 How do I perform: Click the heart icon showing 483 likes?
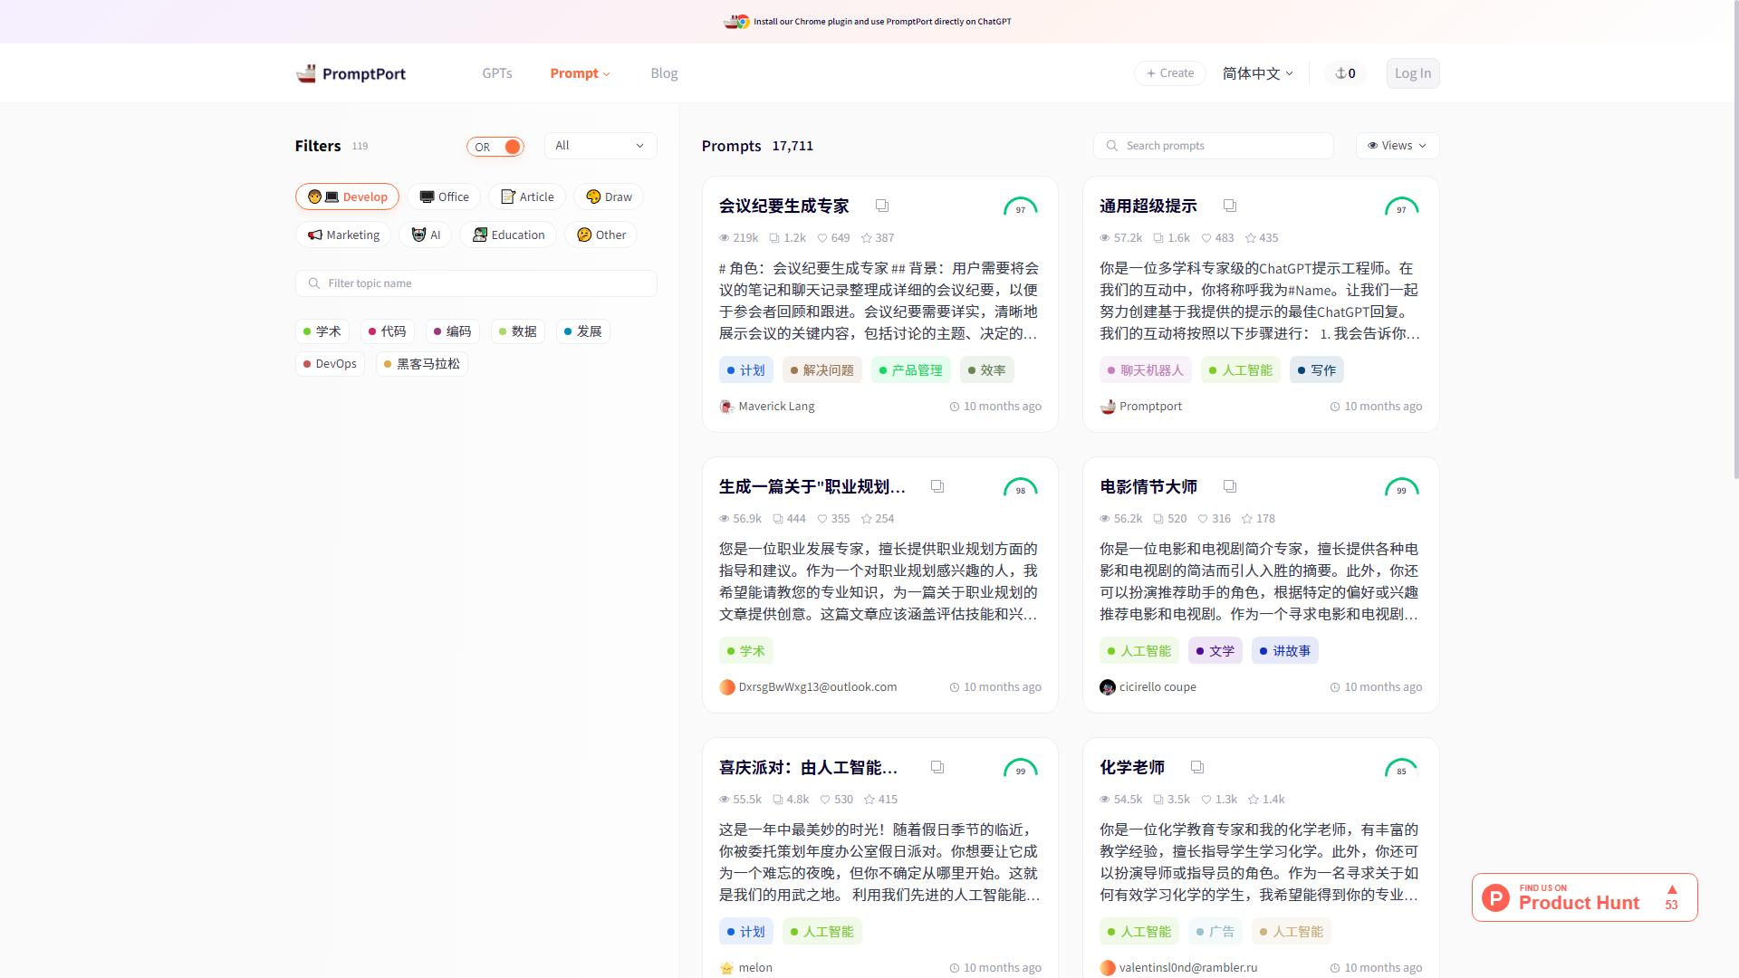(x=1206, y=238)
